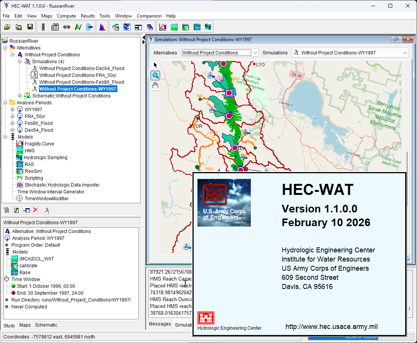Image resolution: width=417 pixels, height=343 pixels.
Task: Save the study with the floppy disk icon
Action: point(30,27)
